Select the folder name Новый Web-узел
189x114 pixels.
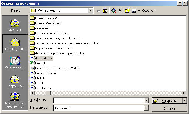(48, 23)
